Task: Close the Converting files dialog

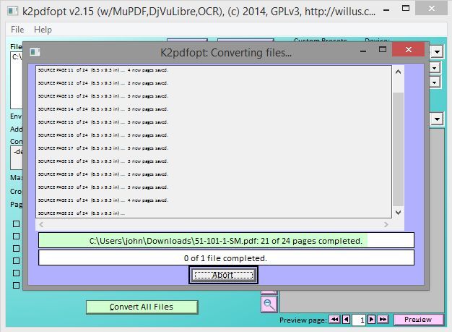Action: (408, 50)
